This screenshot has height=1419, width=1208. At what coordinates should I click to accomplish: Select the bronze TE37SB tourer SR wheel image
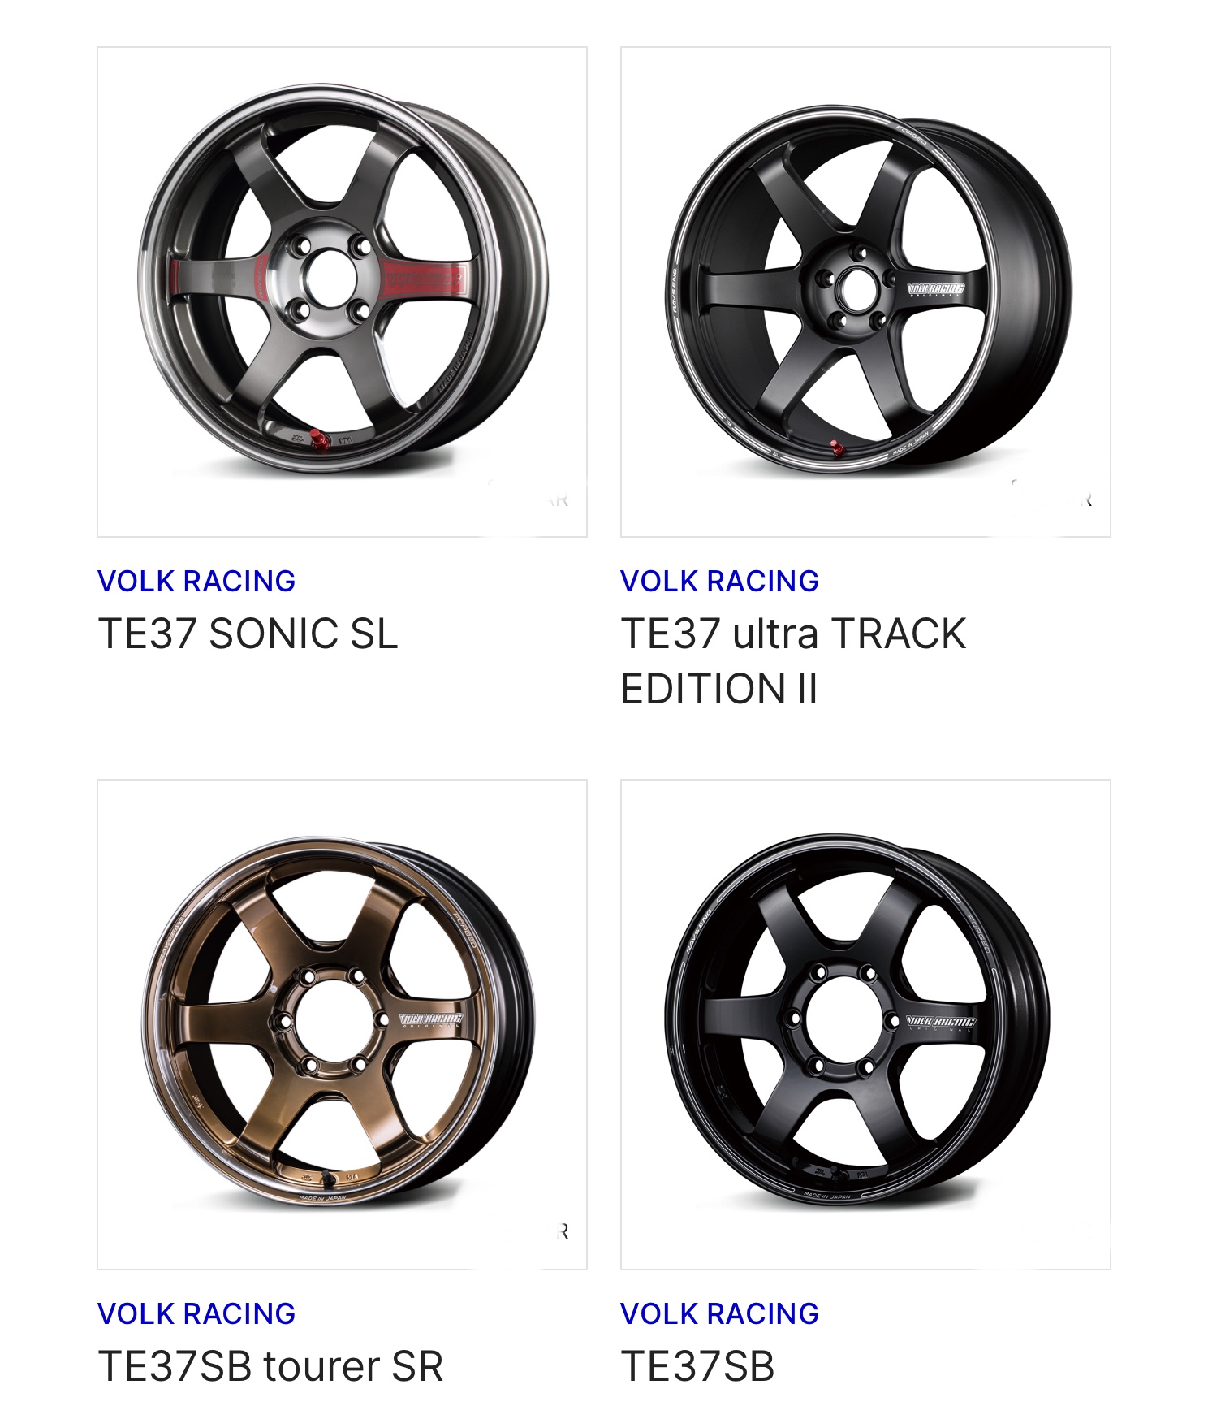coord(342,1024)
